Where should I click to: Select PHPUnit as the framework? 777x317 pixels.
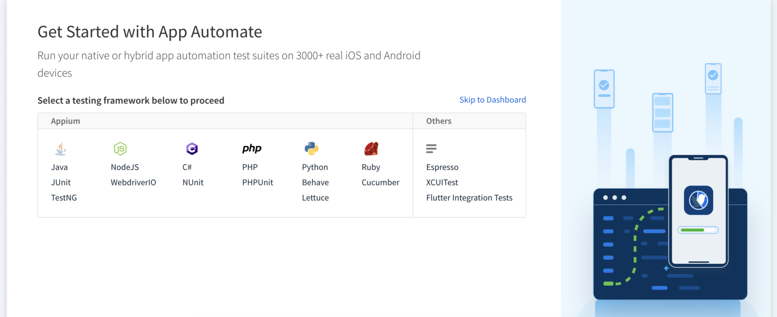click(258, 182)
